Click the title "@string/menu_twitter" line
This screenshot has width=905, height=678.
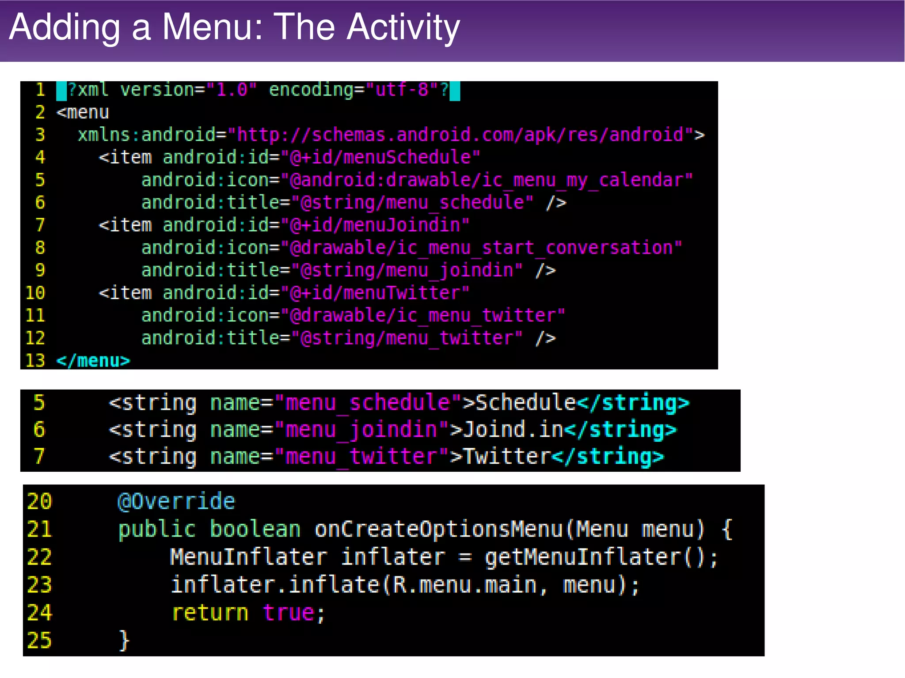(348, 338)
